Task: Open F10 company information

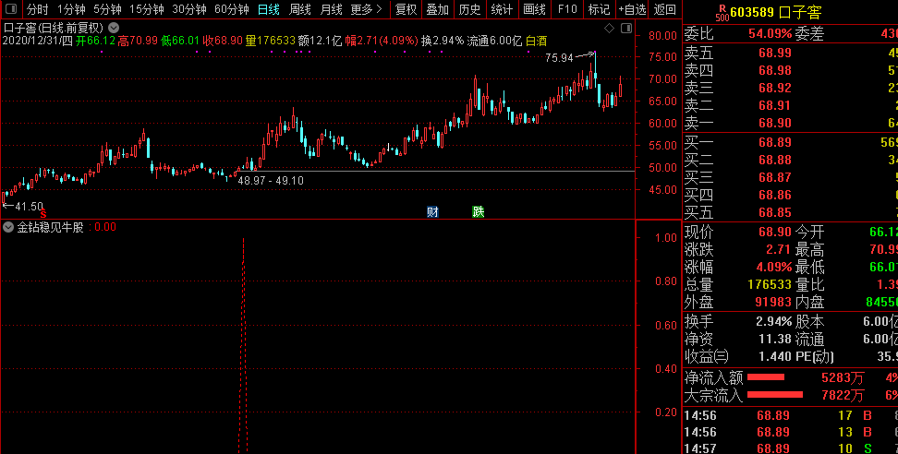Action: [567, 9]
